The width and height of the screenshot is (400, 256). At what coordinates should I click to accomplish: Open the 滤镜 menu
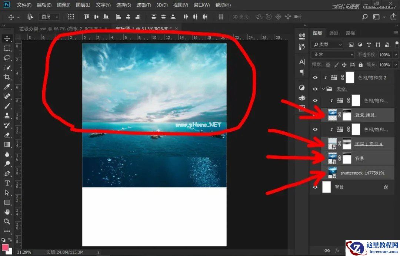click(x=144, y=5)
